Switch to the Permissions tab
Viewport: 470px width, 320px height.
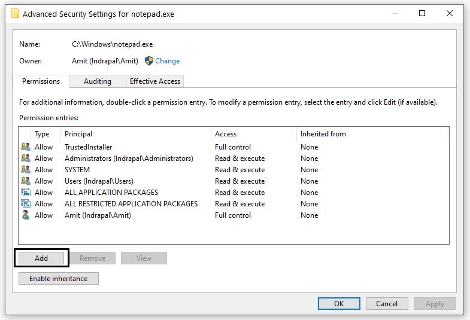[41, 81]
